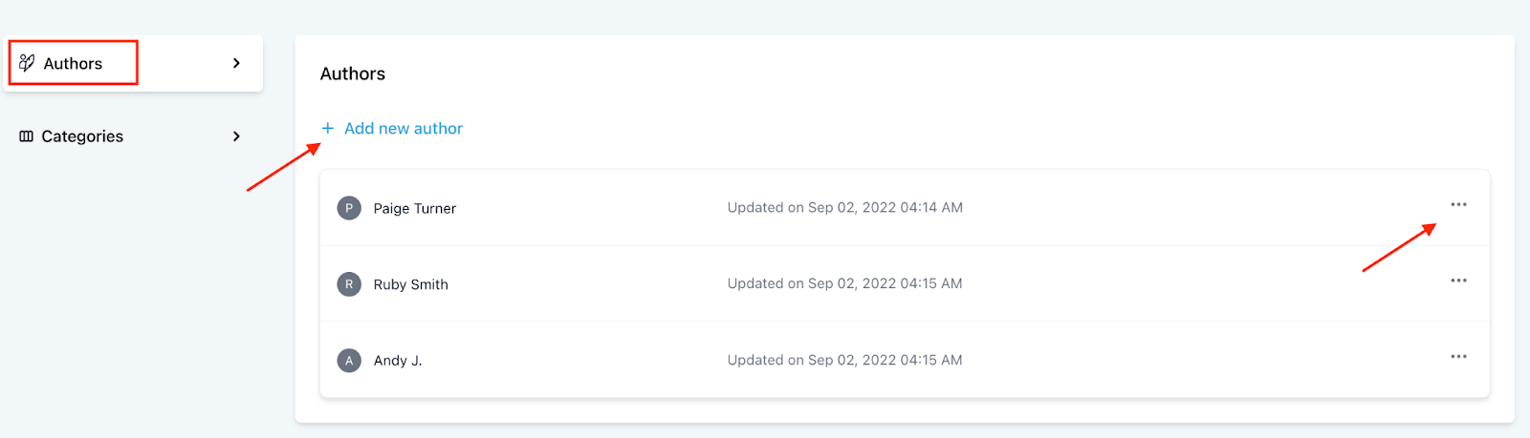This screenshot has height=438, width=1530.
Task: Open the three-dot menu for Andy J.
Action: (1458, 357)
